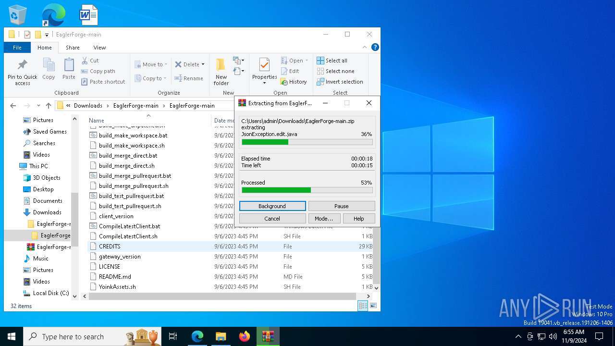The image size is (615, 346).
Task: Click Invert selection in ribbon
Action: [x=340, y=82]
